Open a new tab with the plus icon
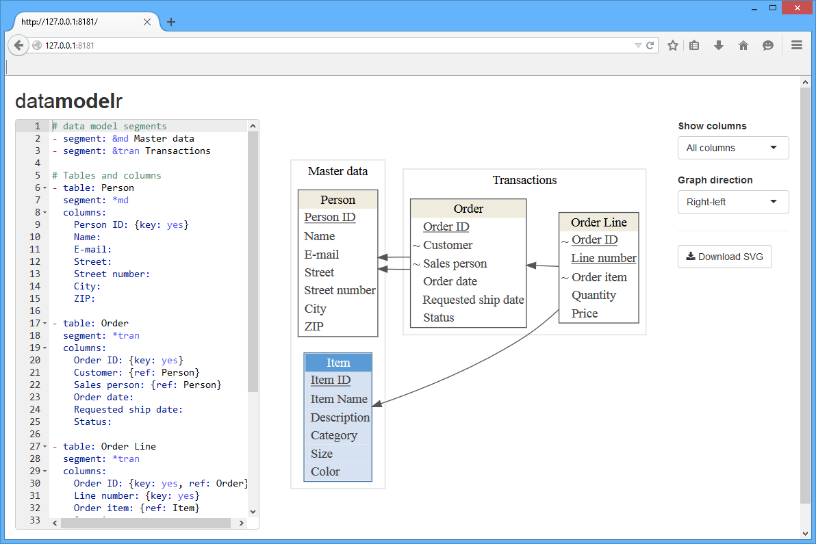816x544 pixels. click(x=171, y=22)
